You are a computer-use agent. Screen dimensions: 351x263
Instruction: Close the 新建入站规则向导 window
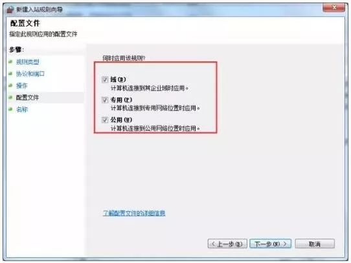334,8
